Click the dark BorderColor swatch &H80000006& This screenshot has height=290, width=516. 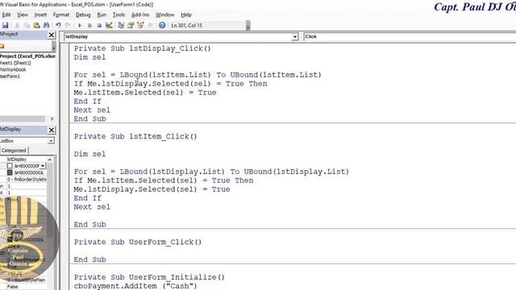coord(10,172)
